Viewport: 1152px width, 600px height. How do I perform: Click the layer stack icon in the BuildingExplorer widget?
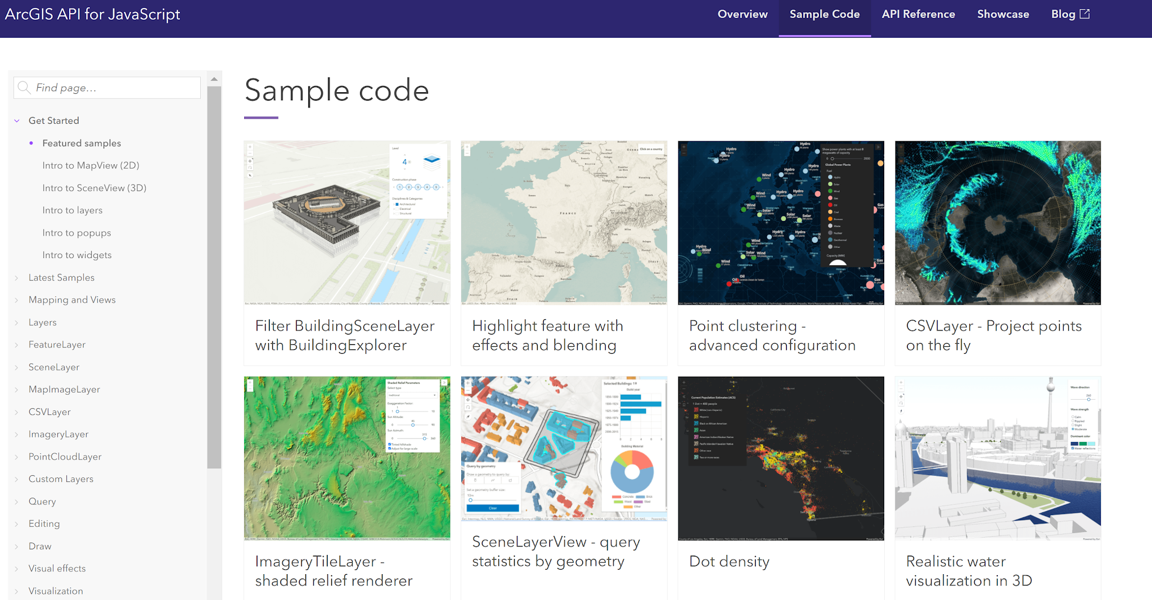431,163
